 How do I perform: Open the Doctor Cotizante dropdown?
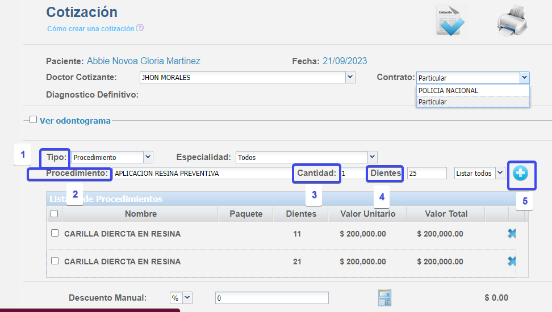350,77
